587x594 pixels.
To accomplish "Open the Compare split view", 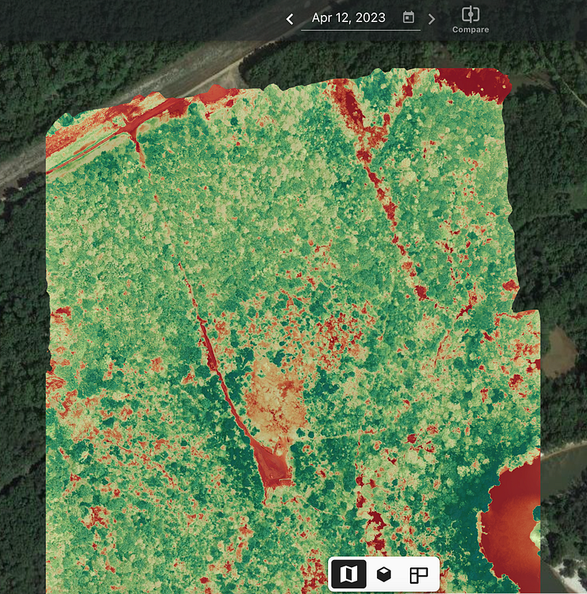I will click(x=471, y=20).
